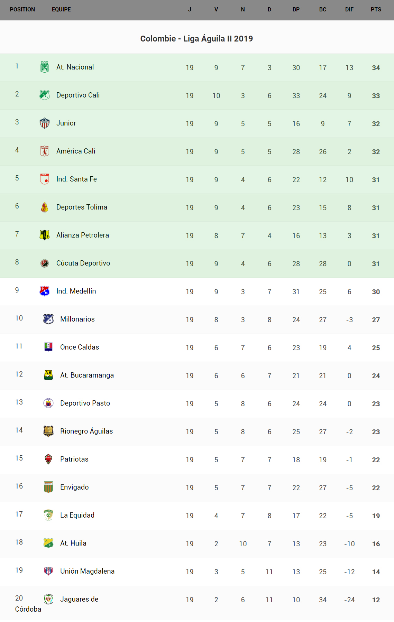Screen dimensions: 394x622
Task: Click the At. Nacional club crest
Action: 45,67
